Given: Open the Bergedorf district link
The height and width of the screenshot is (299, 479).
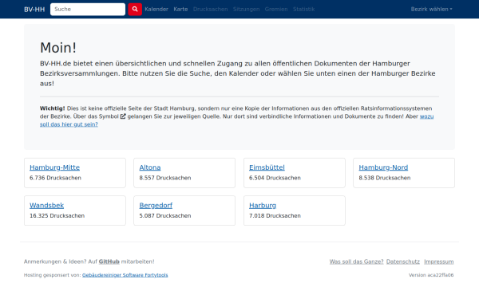Looking at the screenshot, I should tap(156, 206).
